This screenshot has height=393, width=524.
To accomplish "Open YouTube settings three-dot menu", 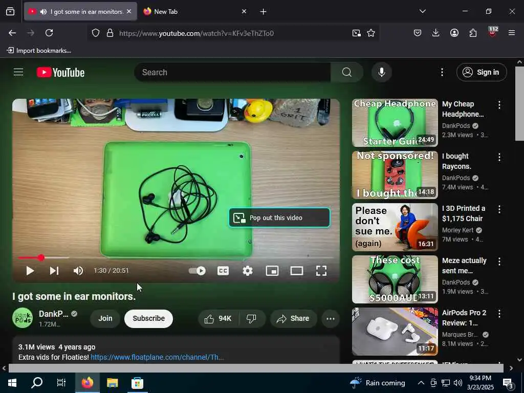I will pos(442,72).
